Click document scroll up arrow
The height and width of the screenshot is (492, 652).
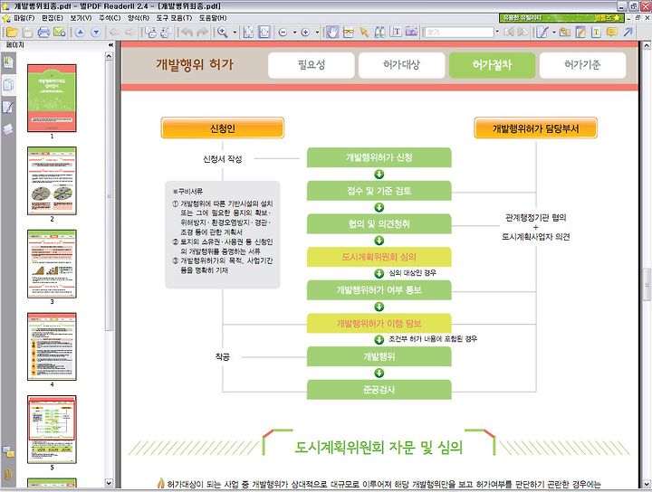647,45
